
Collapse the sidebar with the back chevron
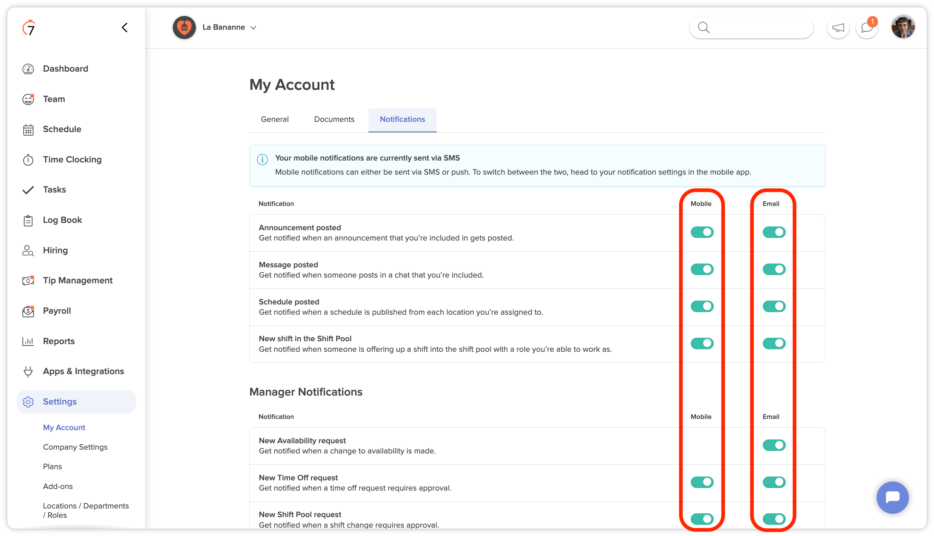click(125, 28)
